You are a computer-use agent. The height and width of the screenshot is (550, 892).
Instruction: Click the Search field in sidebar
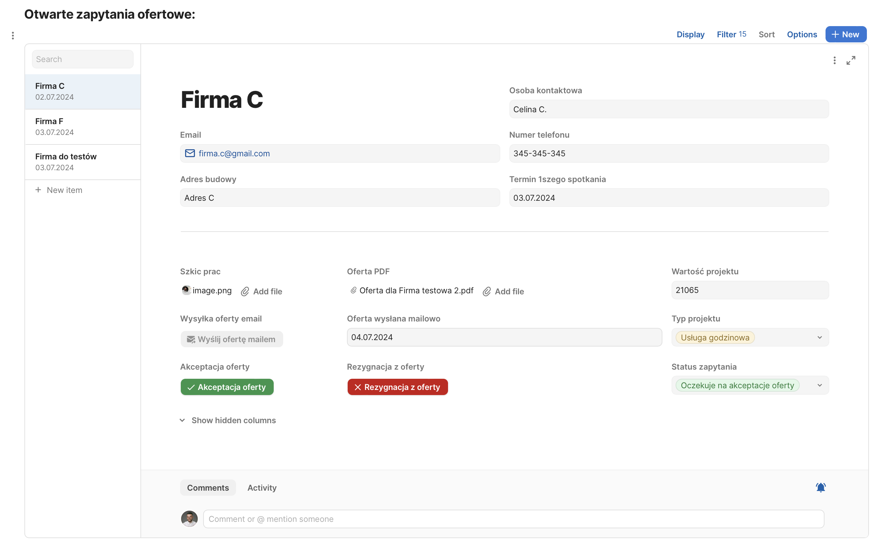point(82,59)
